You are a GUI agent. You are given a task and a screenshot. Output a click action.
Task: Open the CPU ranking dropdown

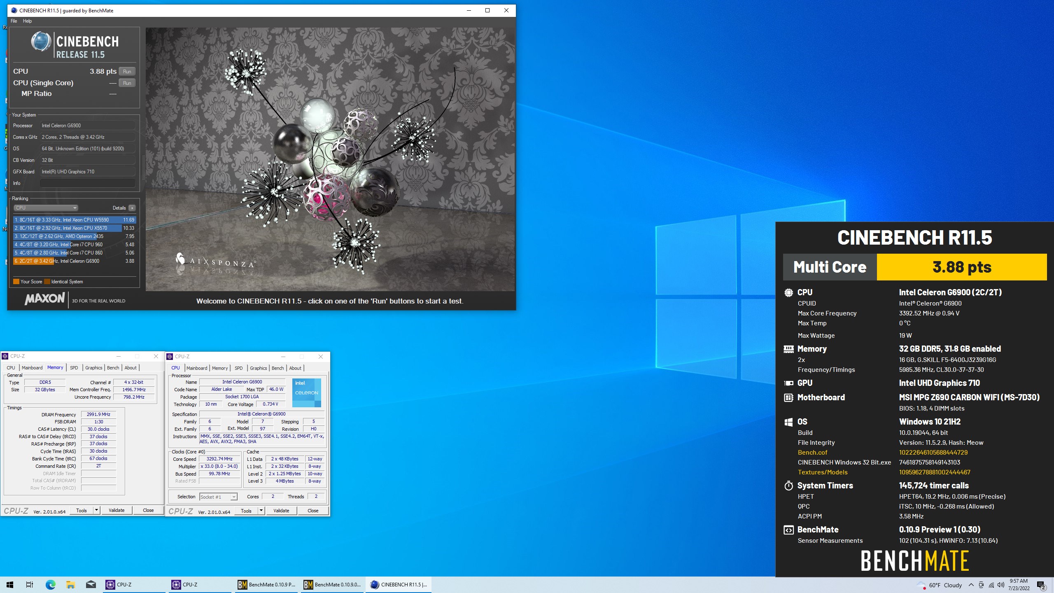tap(46, 208)
